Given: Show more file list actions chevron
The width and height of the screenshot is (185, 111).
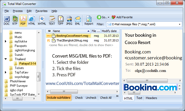Looking at the screenshot, I should click(x=117, y=96).
